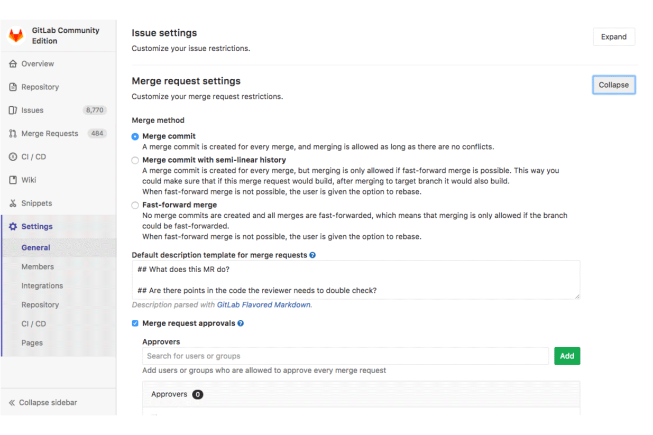
Task: Choose Merge commit with semi-linear history
Action: click(135, 160)
